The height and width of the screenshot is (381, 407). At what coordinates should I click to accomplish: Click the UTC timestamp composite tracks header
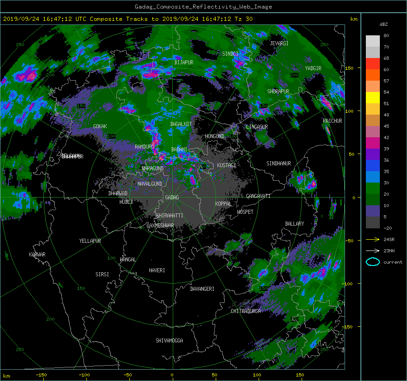128,19
